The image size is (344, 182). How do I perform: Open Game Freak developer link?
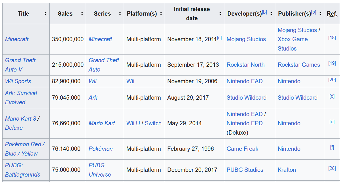pyautogui.click(x=243, y=149)
